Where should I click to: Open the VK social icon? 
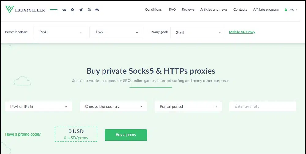point(64,10)
